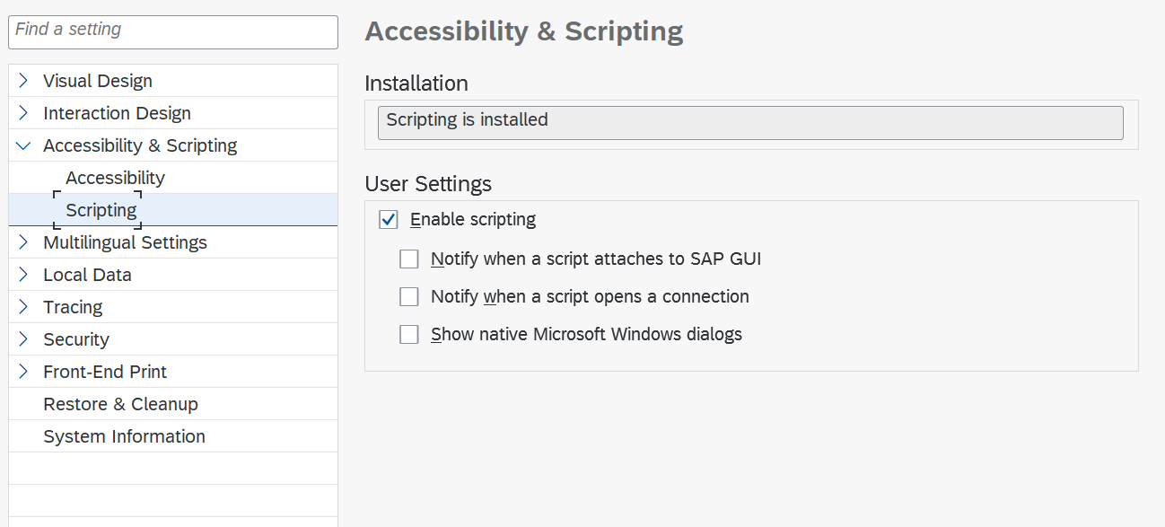The height and width of the screenshot is (527, 1165).
Task: Check Show native Microsoft Windows dialogs
Action: 409,334
